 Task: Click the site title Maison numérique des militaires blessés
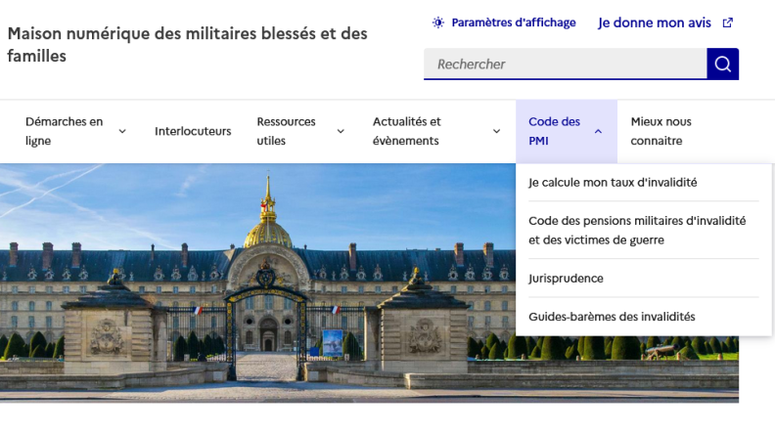click(x=187, y=45)
